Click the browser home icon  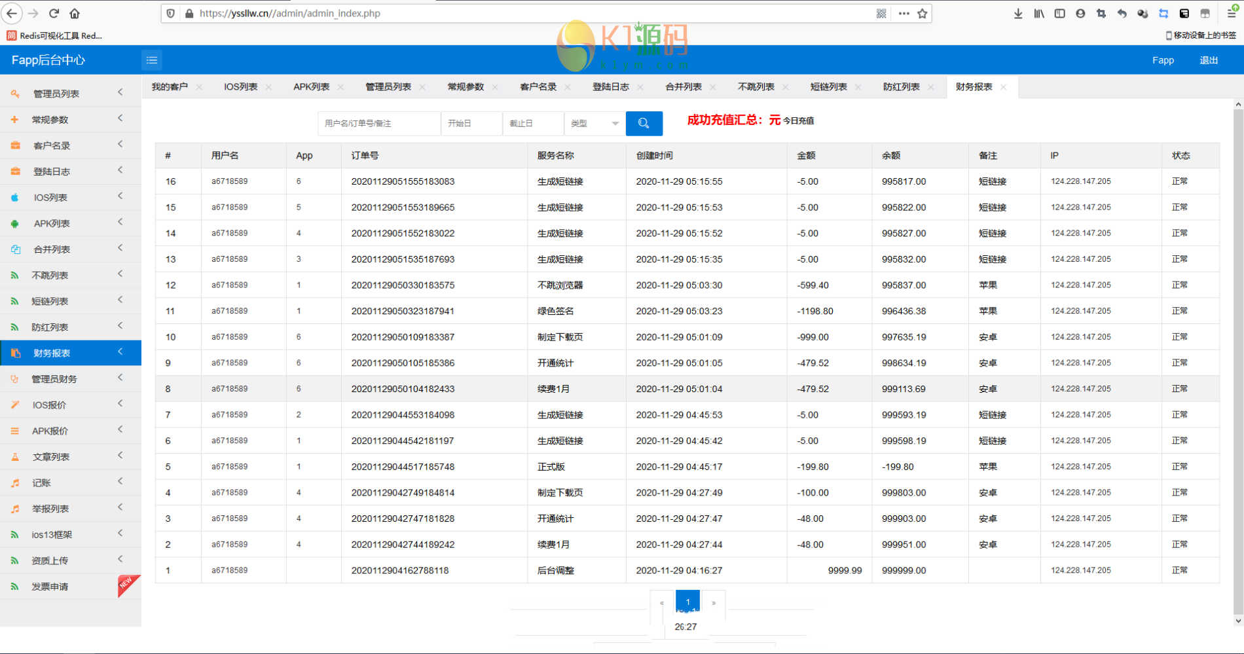coord(75,13)
